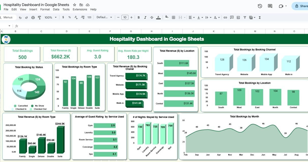
Task: Open the File menu
Action: point(6,9)
